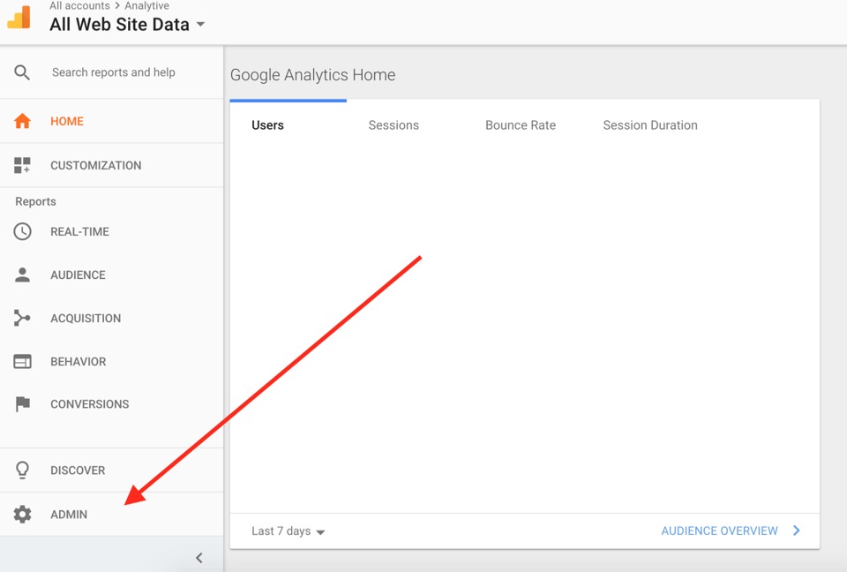The height and width of the screenshot is (572, 847).
Task: Click the Reports section label
Action: (x=35, y=201)
